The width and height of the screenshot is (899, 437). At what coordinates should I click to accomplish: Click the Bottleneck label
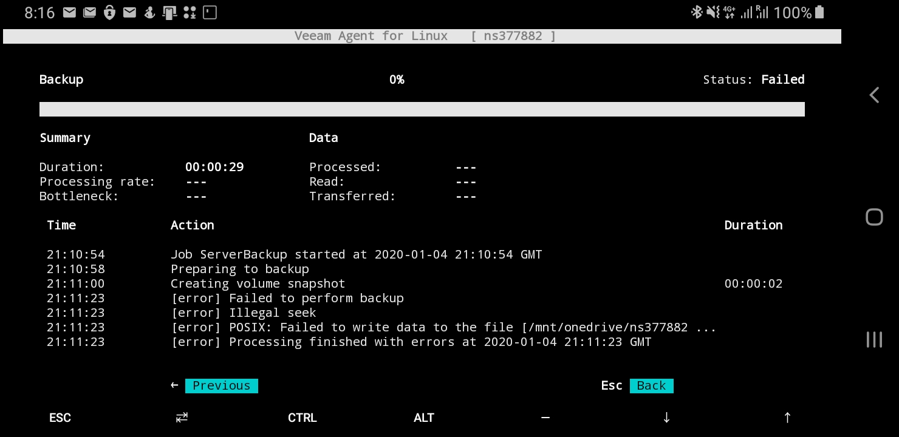coord(79,196)
